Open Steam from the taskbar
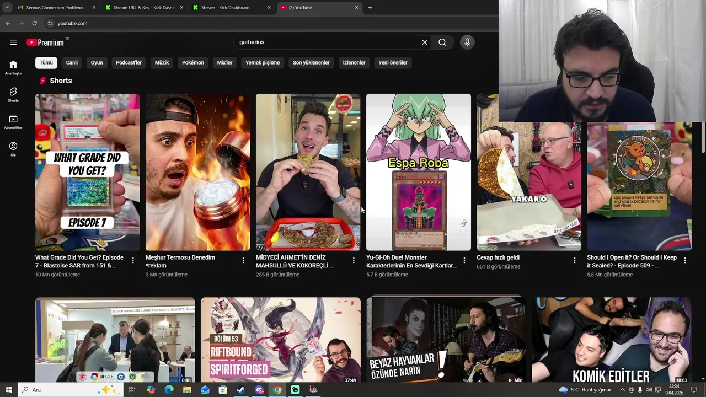 (241, 390)
